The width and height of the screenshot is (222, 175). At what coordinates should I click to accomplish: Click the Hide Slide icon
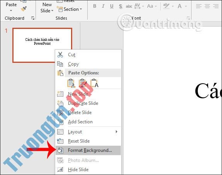coord(60,170)
